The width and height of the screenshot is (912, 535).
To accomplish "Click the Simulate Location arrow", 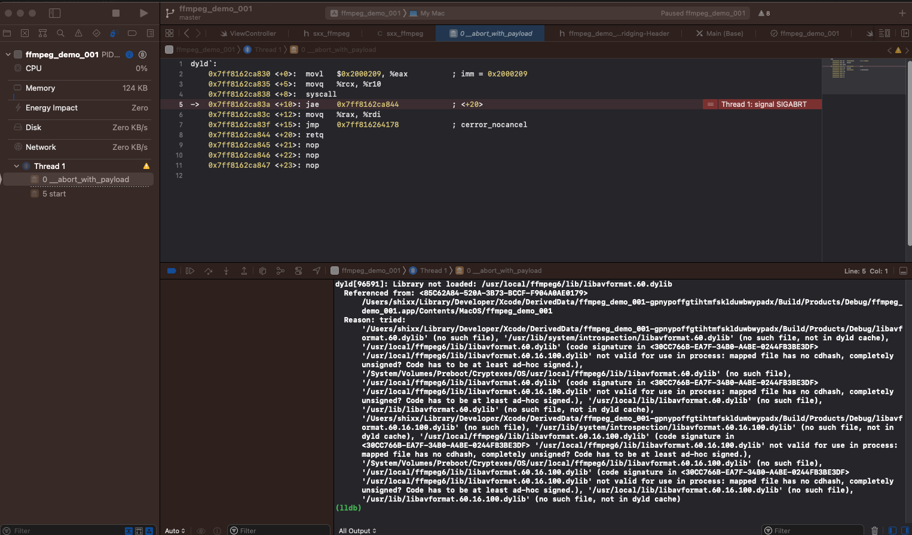I will 316,271.
